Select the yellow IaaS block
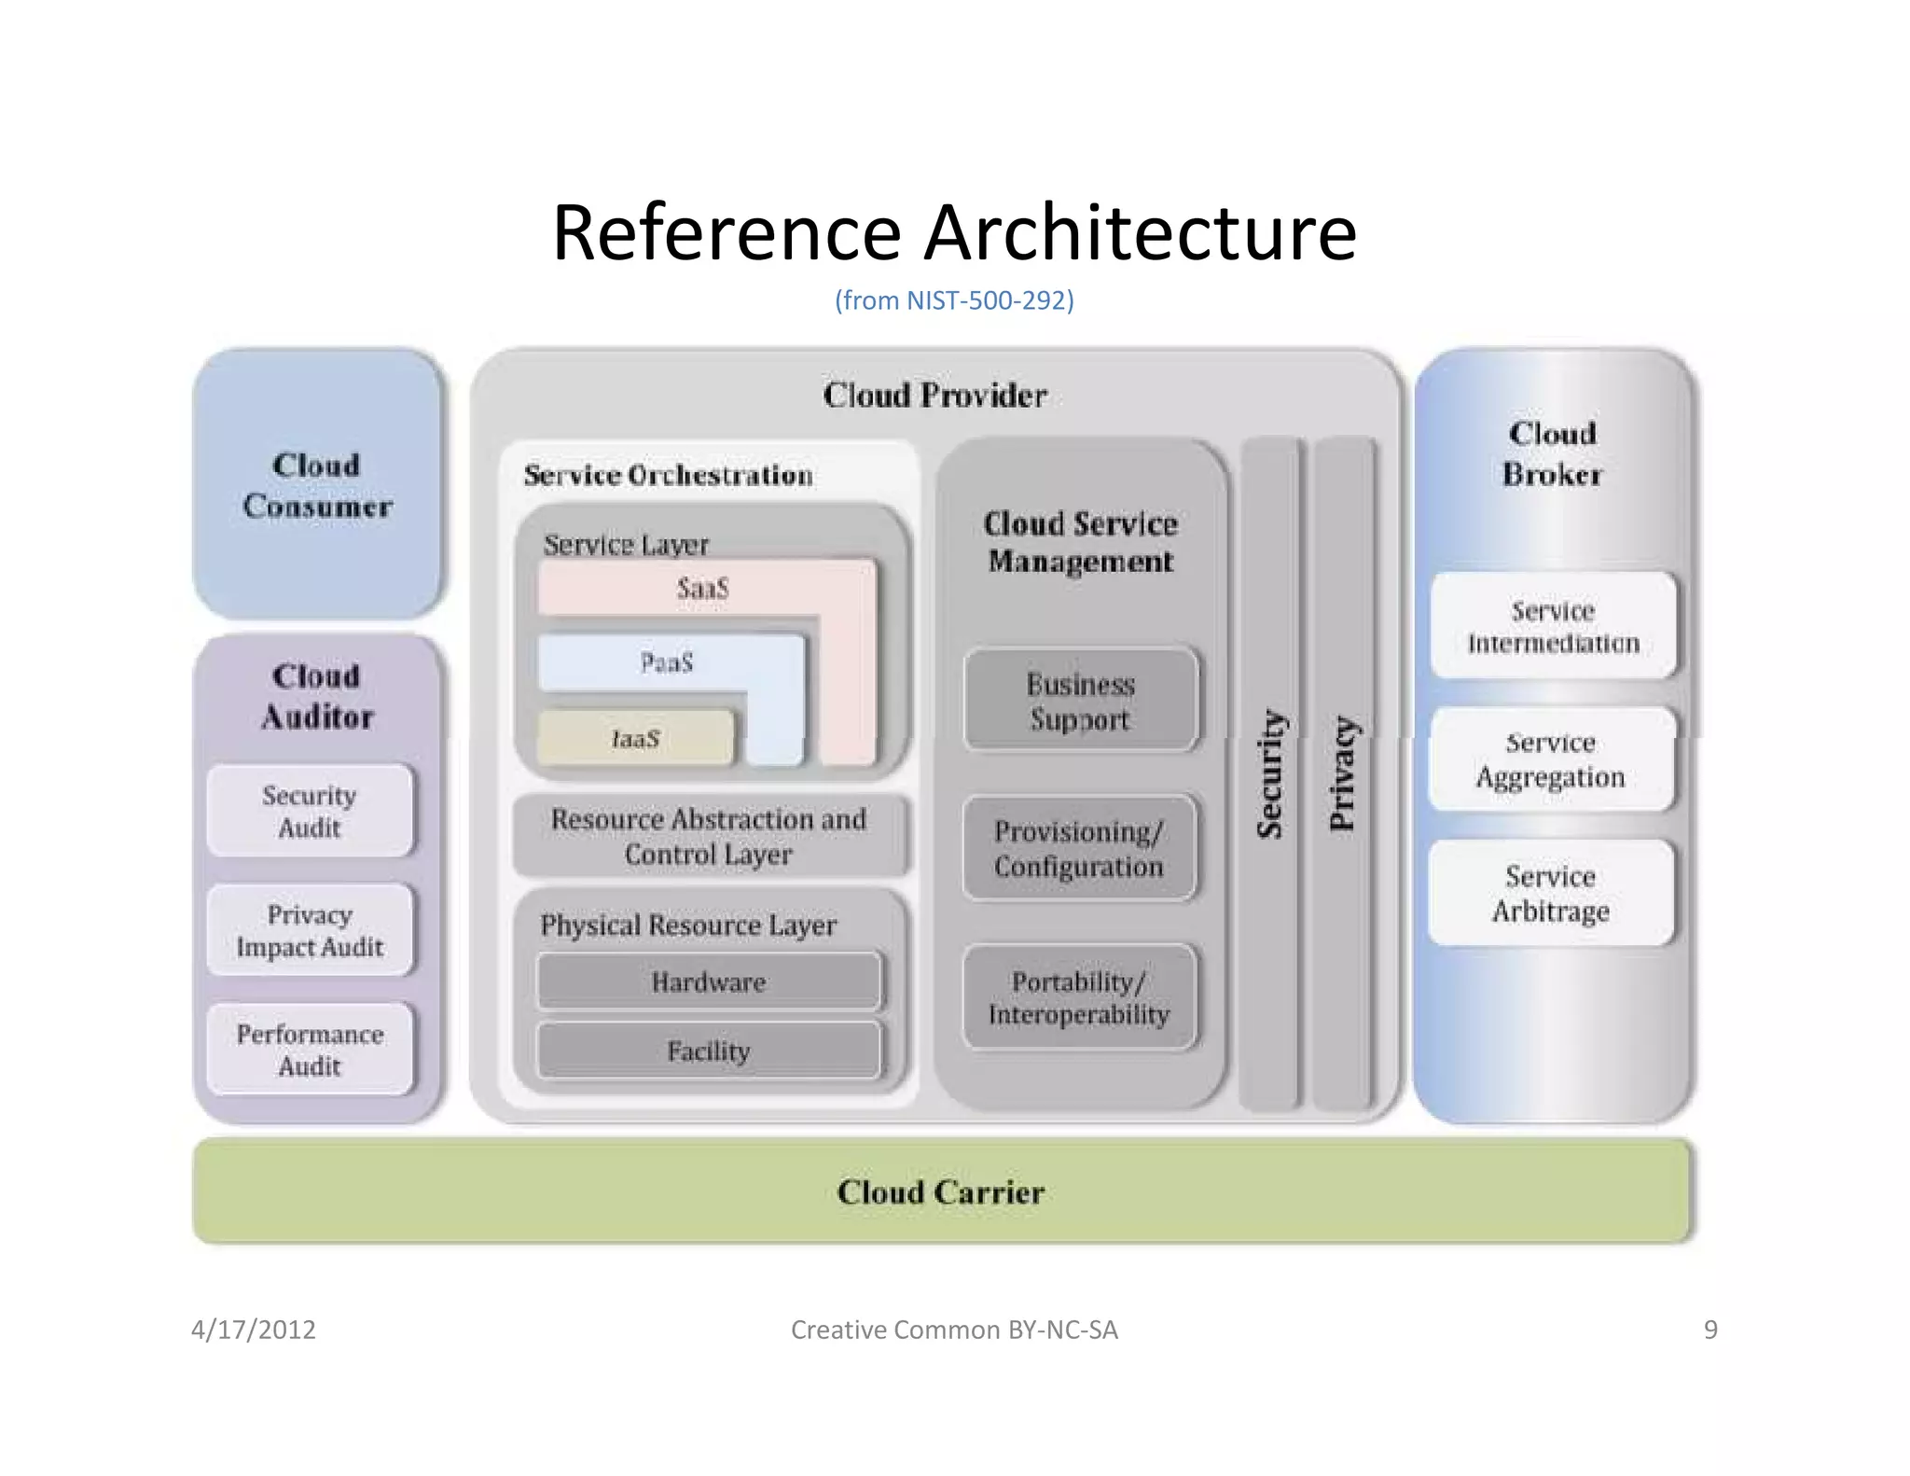Viewport: 1910px width, 1476px height. [x=635, y=739]
